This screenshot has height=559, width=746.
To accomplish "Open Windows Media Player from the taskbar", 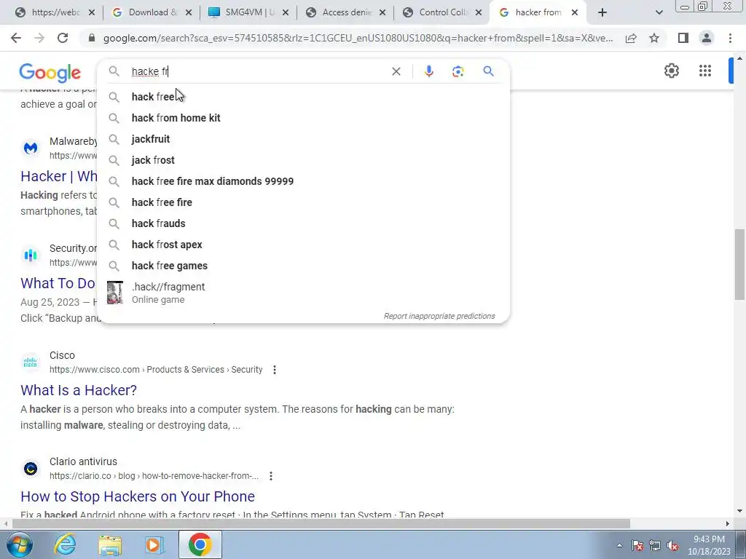I will pos(154,544).
